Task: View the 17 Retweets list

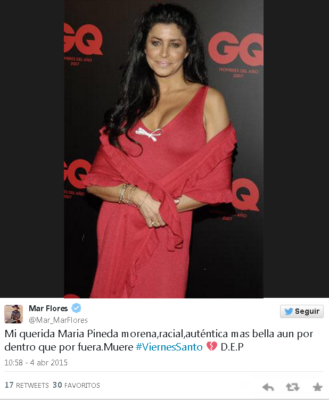Action: pos(27,385)
